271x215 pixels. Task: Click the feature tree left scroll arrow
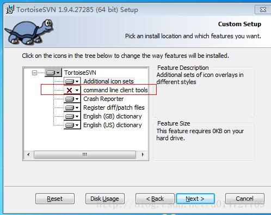[x=28, y=154]
